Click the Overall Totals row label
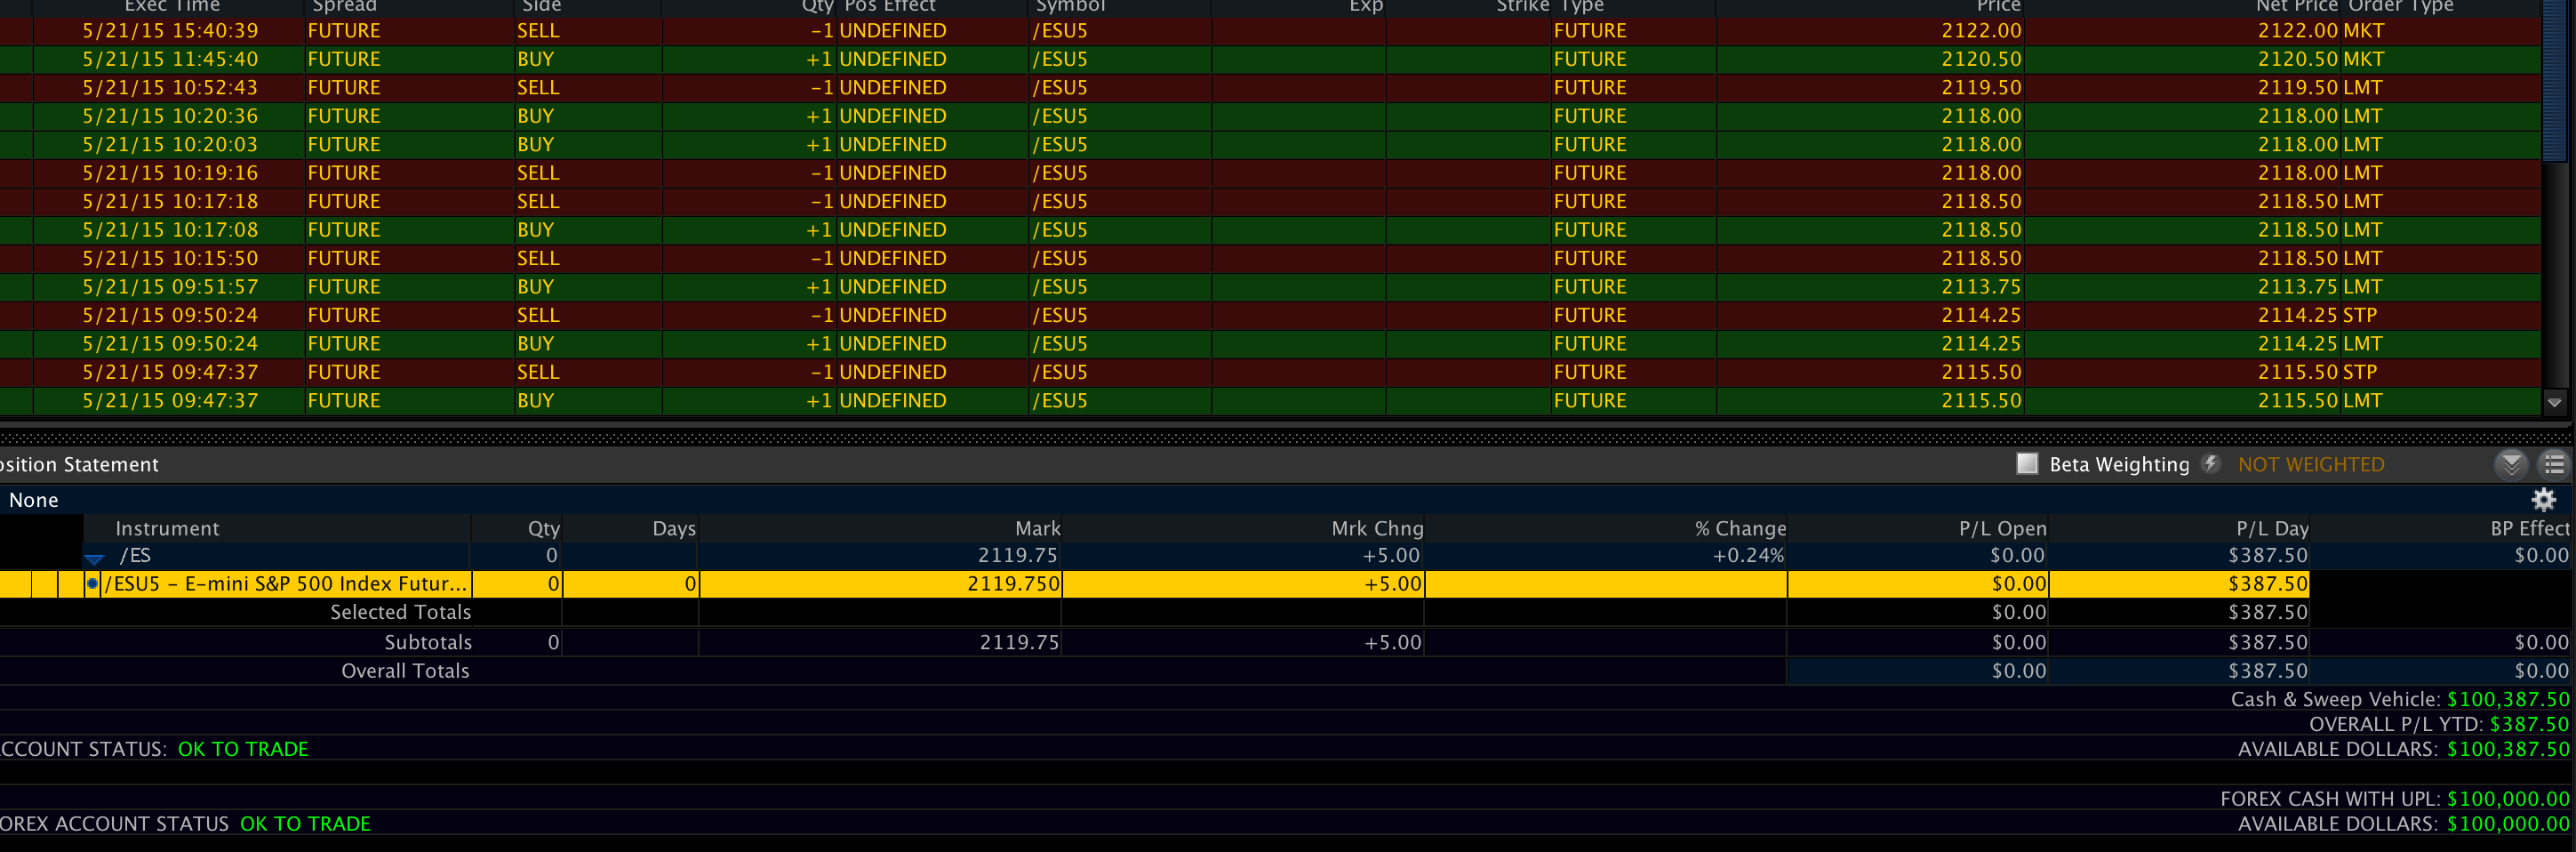 click(405, 671)
